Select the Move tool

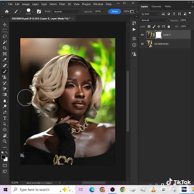5,25
